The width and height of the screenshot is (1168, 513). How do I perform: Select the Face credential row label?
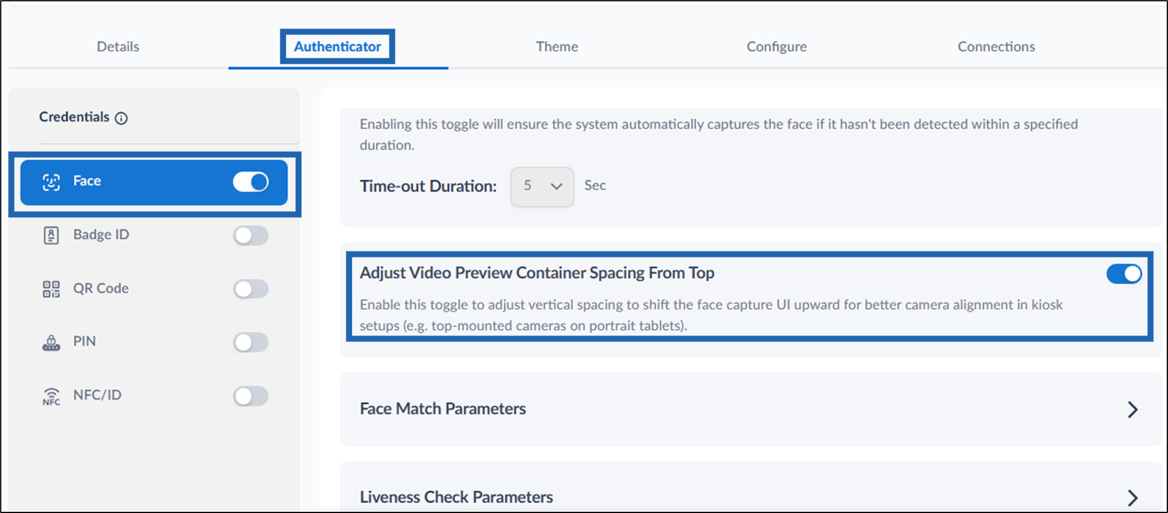pyautogui.click(x=87, y=181)
